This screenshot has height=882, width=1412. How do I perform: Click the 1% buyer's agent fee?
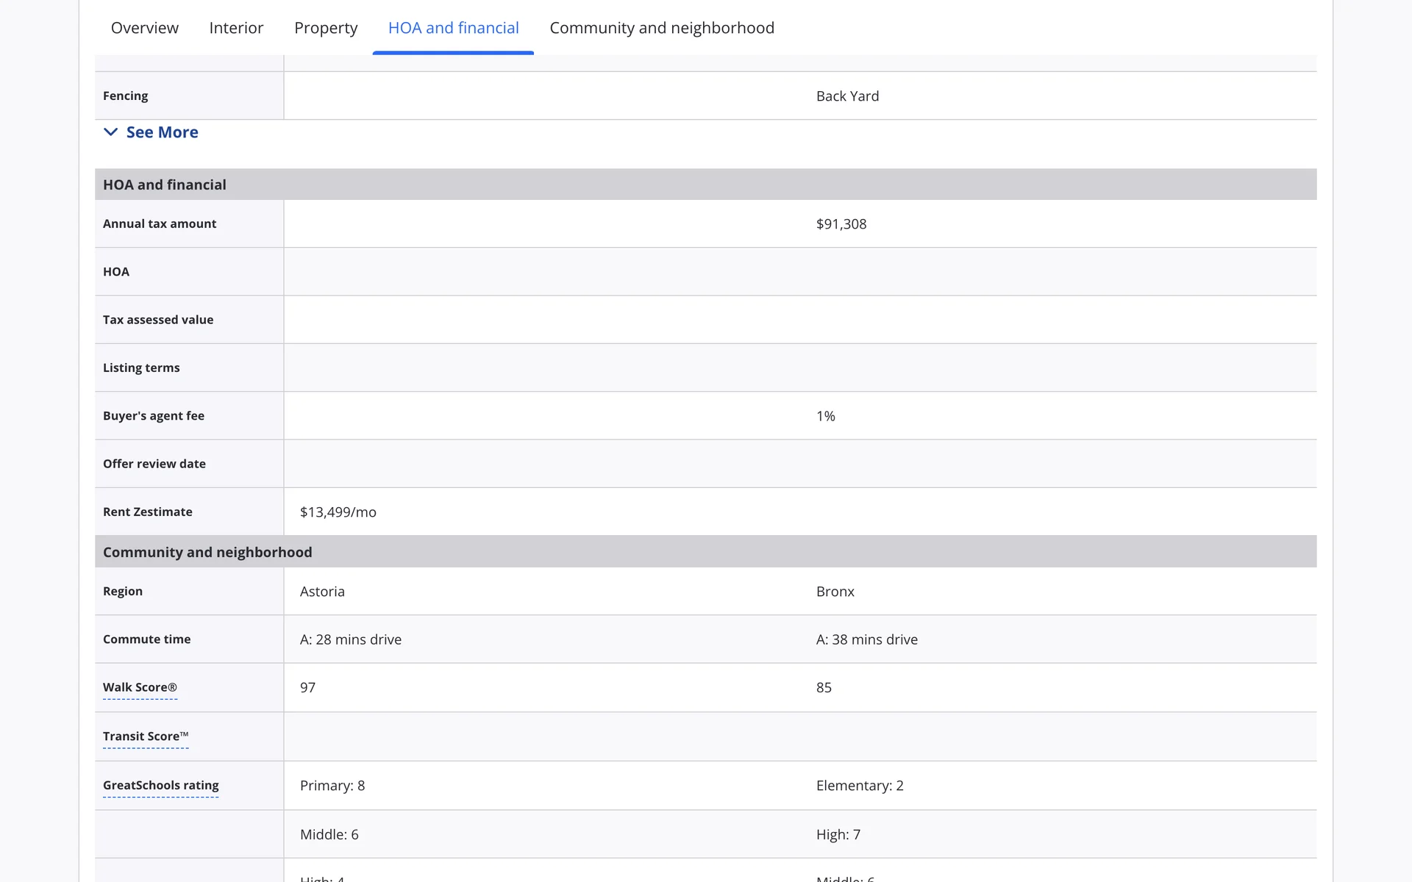pyautogui.click(x=825, y=416)
